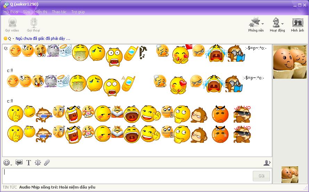Expand the Phông nền dropdown arrow
The height and width of the screenshot is (192, 309).
[x=263, y=24]
